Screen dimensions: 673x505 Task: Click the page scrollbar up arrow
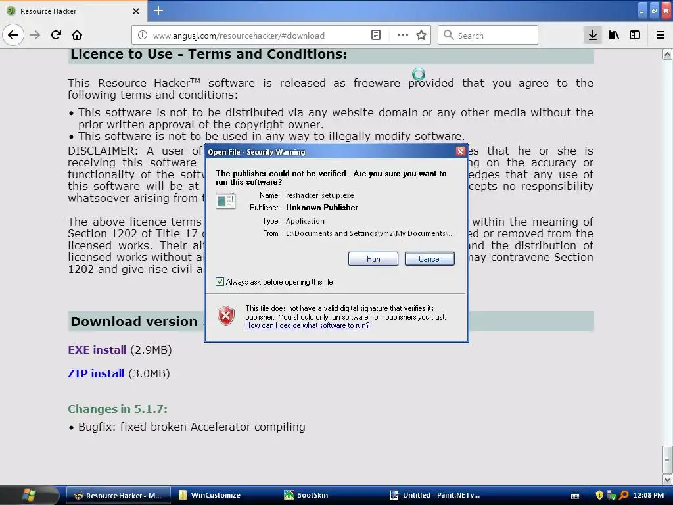click(x=667, y=54)
